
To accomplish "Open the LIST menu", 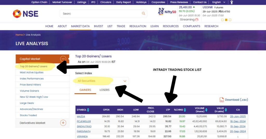I will tap(110, 26).
